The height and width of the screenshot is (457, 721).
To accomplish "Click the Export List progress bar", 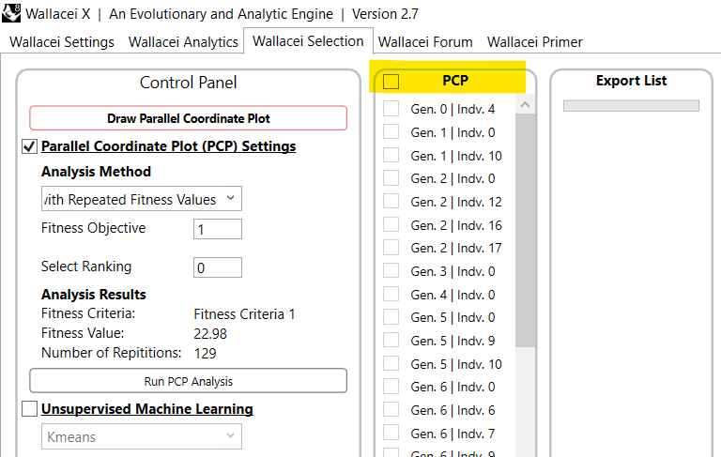I will click(x=631, y=106).
